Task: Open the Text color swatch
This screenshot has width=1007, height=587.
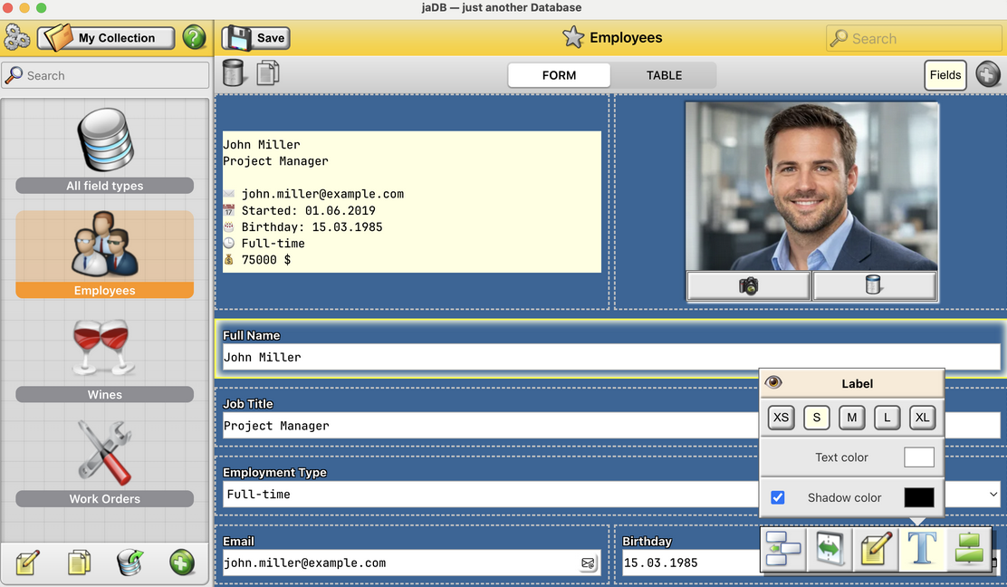Action: click(918, 457)
